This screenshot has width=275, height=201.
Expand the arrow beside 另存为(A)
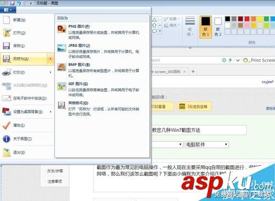pyautogui.click(x=51, y=59)
